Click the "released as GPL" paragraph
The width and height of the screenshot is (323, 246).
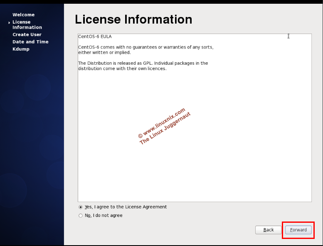click(x=143, y=63)
